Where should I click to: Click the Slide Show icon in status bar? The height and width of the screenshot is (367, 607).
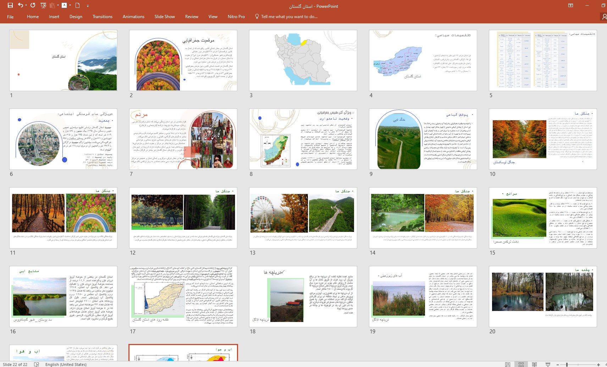(x=548, y=364)
